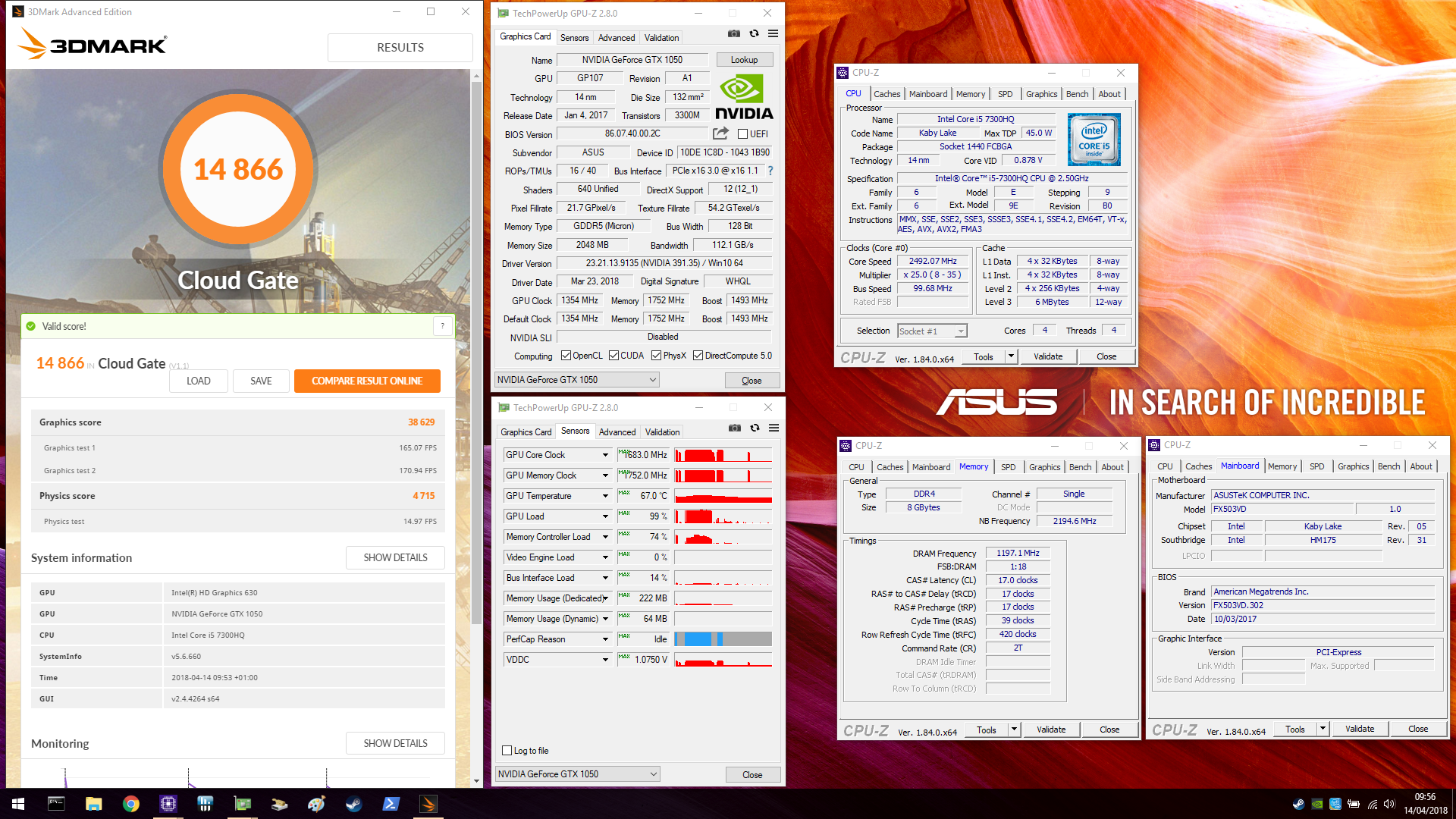
Task: Switch to Graphics Card tab in GPU-Z Sensors window
Action: click(x=526, y=432)
